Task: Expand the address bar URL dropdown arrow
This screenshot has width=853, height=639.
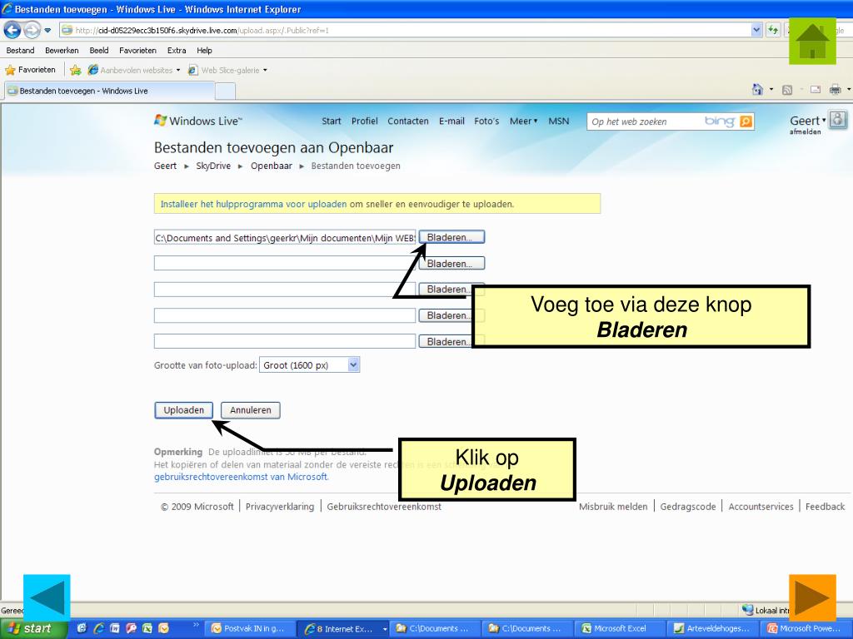Action: pyautogui.click(x=756, y=31)
